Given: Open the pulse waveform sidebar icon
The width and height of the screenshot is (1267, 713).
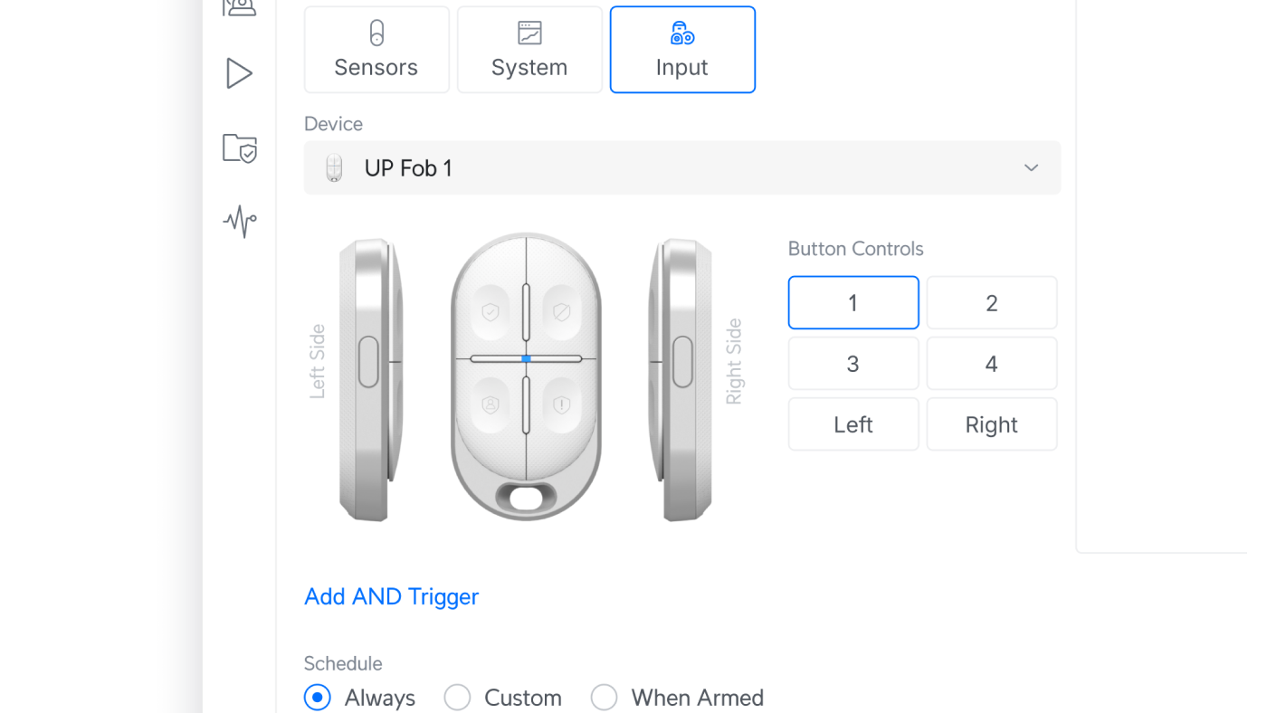Looking at the screenshot, I should tap(240, 221).
